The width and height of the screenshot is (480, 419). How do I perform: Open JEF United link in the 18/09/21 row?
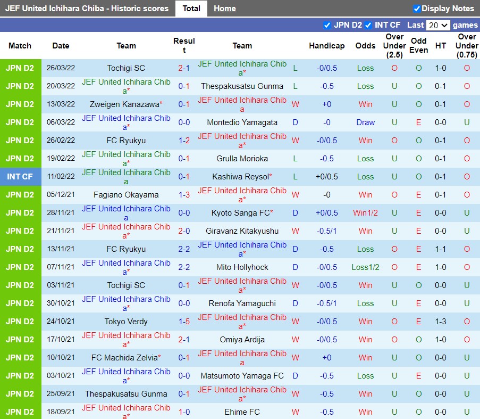pyautogui.click(x=126, y=412)
